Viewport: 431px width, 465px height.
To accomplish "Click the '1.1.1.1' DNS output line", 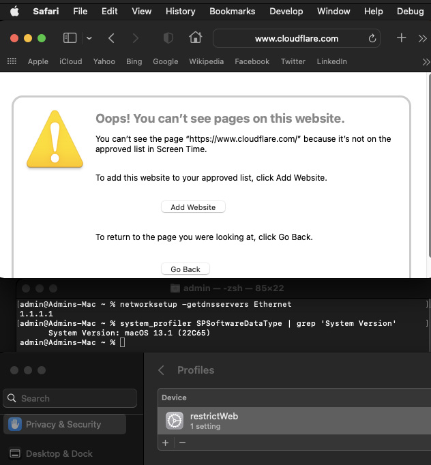I will click(36, 314).
